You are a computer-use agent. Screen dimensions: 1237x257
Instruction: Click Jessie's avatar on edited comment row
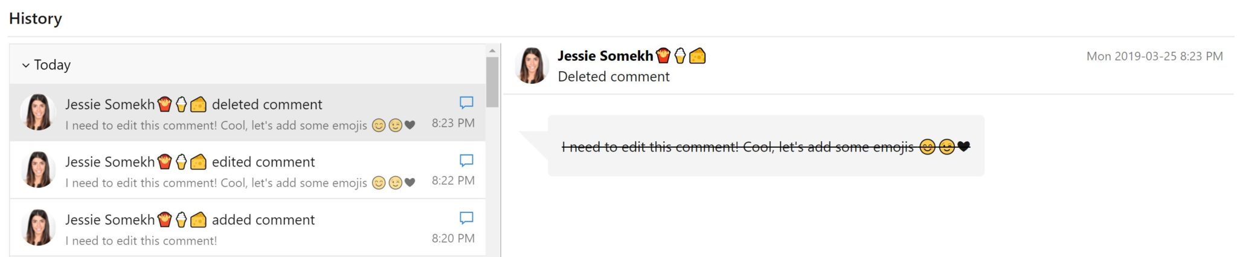click(x=38, y=170)
